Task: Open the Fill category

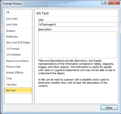Action: pos(18,12)
